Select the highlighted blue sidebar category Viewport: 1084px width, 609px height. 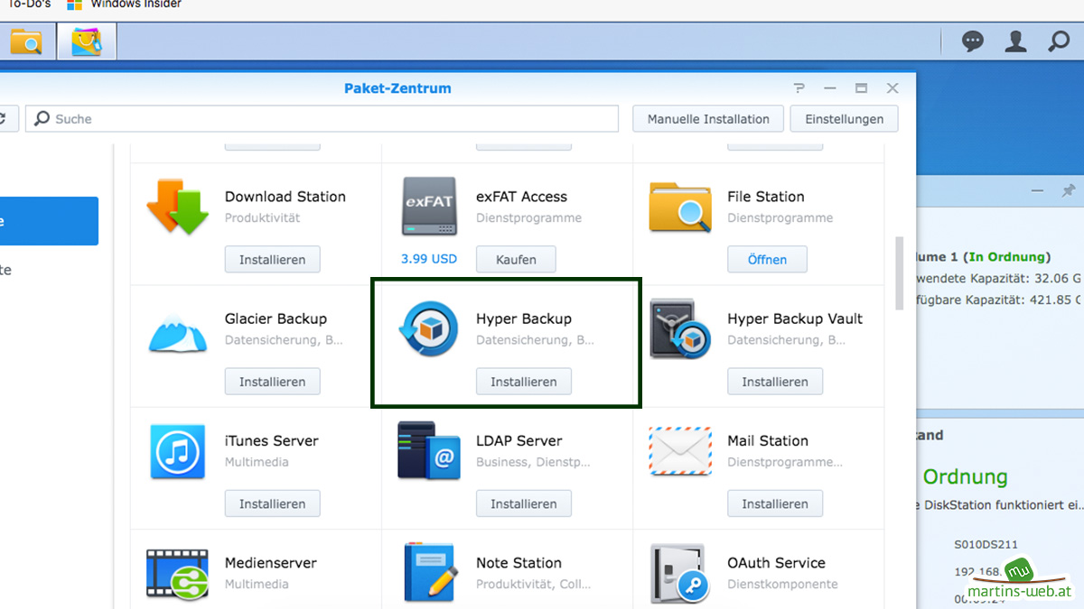(x=49, y=221)
